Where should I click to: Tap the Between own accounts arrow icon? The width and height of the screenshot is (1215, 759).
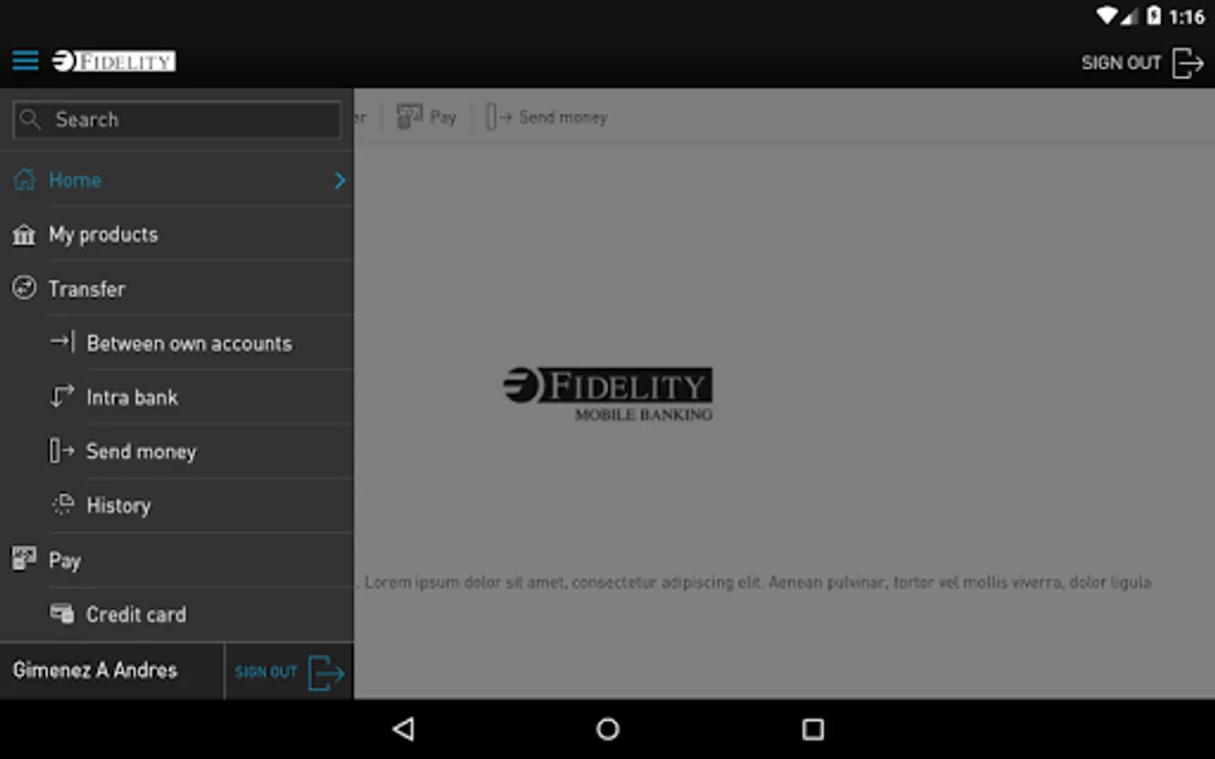[x=62, y=342]
